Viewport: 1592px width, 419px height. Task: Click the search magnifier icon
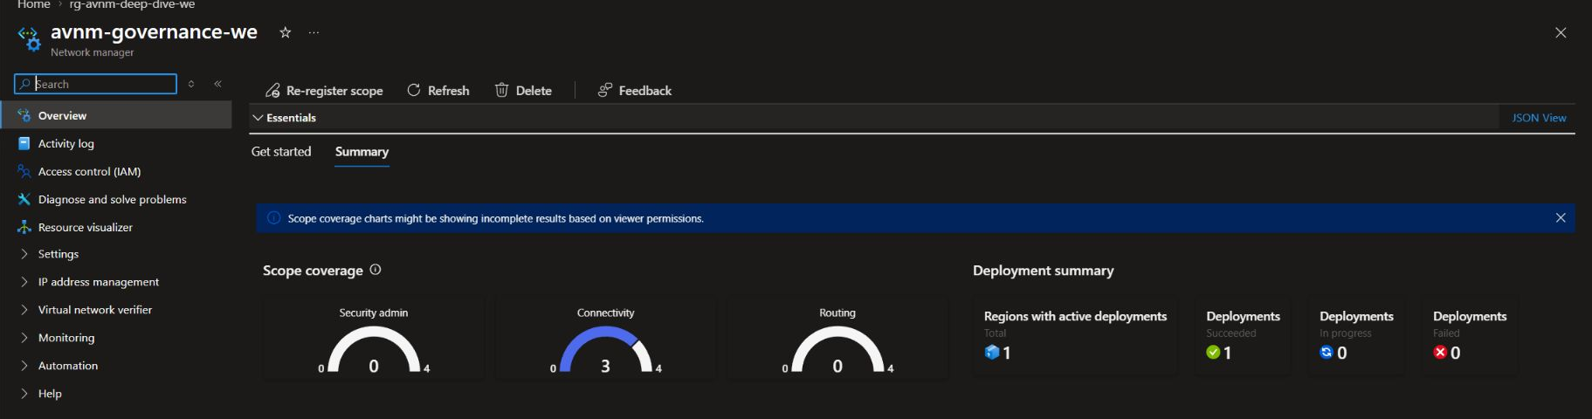click(x=24, y=84)
